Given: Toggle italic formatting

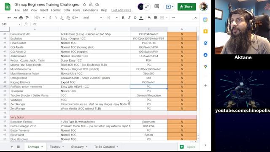Looking at the screenshot, I should 129,18.
